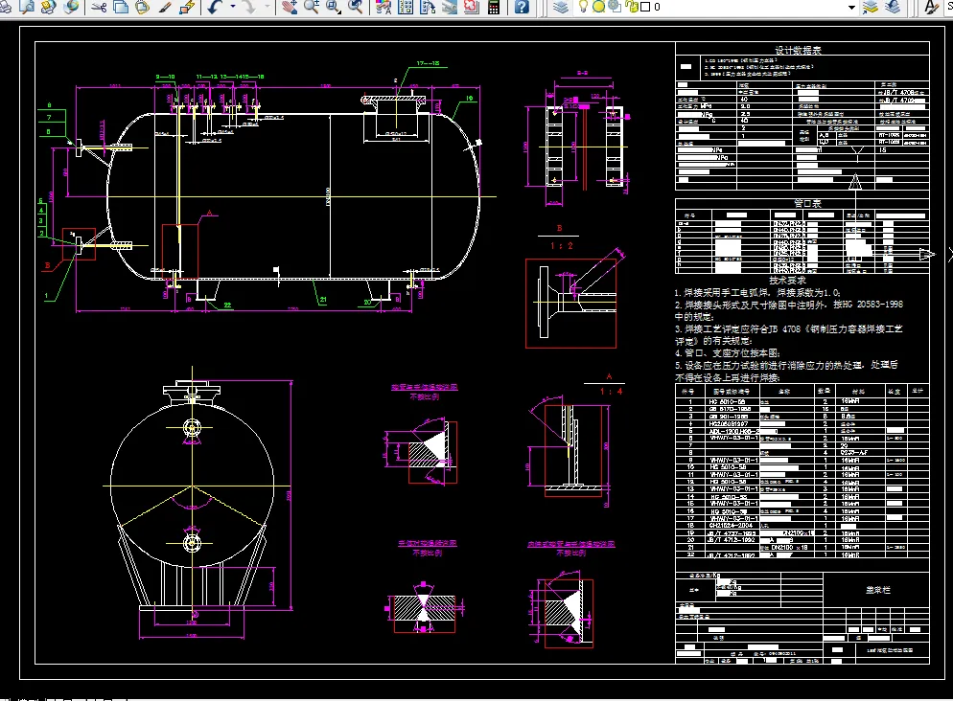Click the grayed Redo arrow
The height and width of the screenshot is (701, 953).
248,7
